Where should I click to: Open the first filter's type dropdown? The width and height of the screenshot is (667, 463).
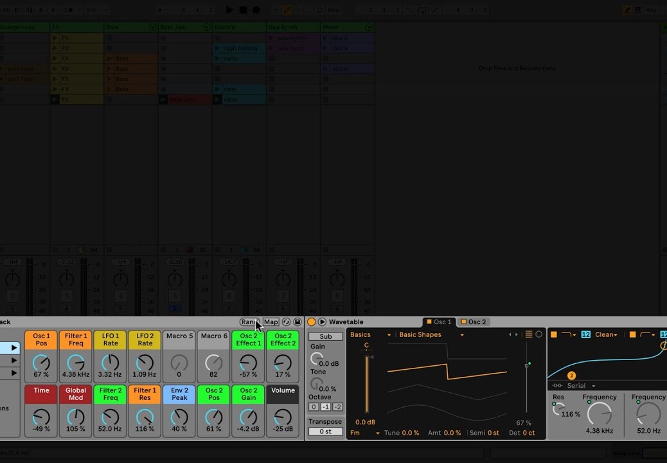click(569, 334)
